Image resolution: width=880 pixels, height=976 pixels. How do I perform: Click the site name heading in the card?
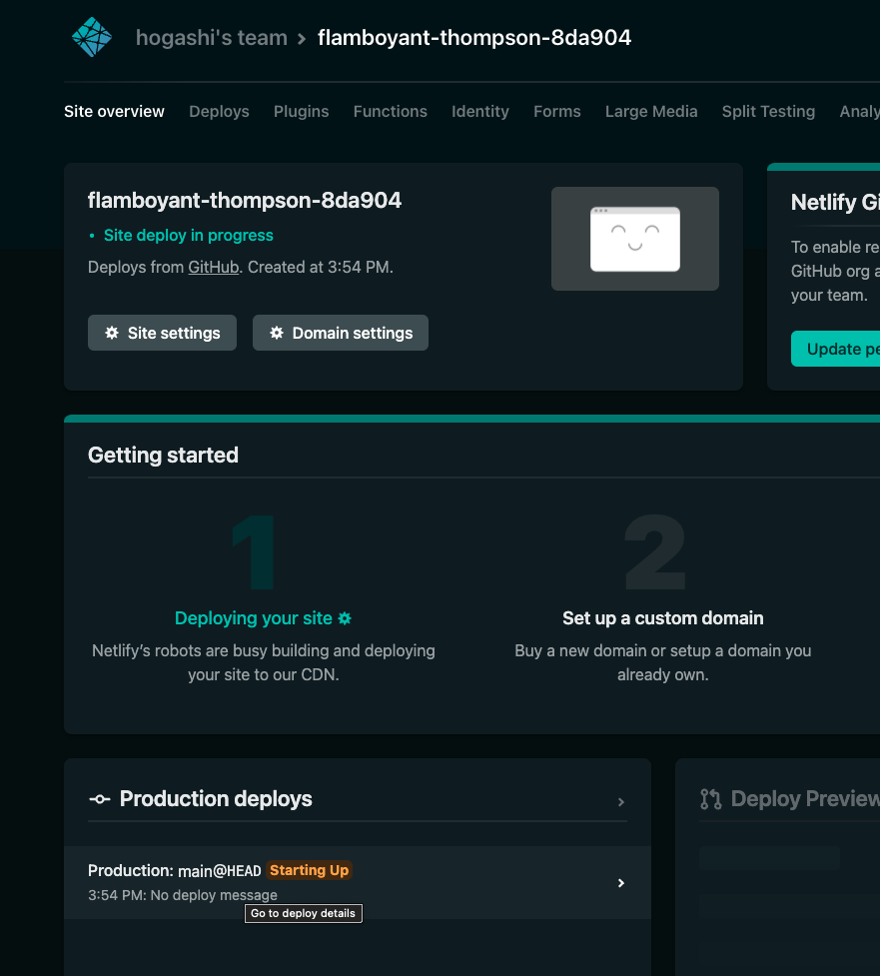[x=245, y=201]
